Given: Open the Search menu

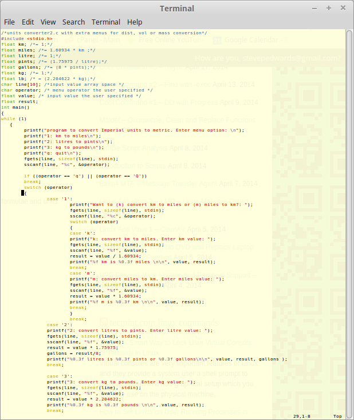Looking at the screenshot, I should pos(73,22).
